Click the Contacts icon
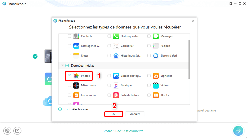The height and width of the screenshot is (139, 248). [76, 36]
